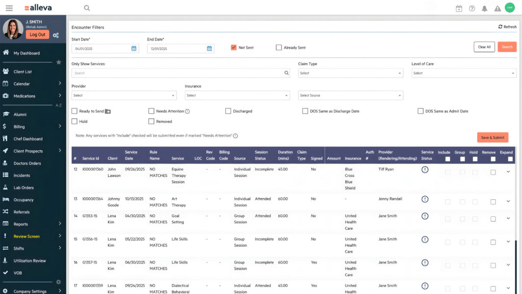522x294 pixels.
Task: Click the Start Date input field
Action: click(x=99, y=48)
